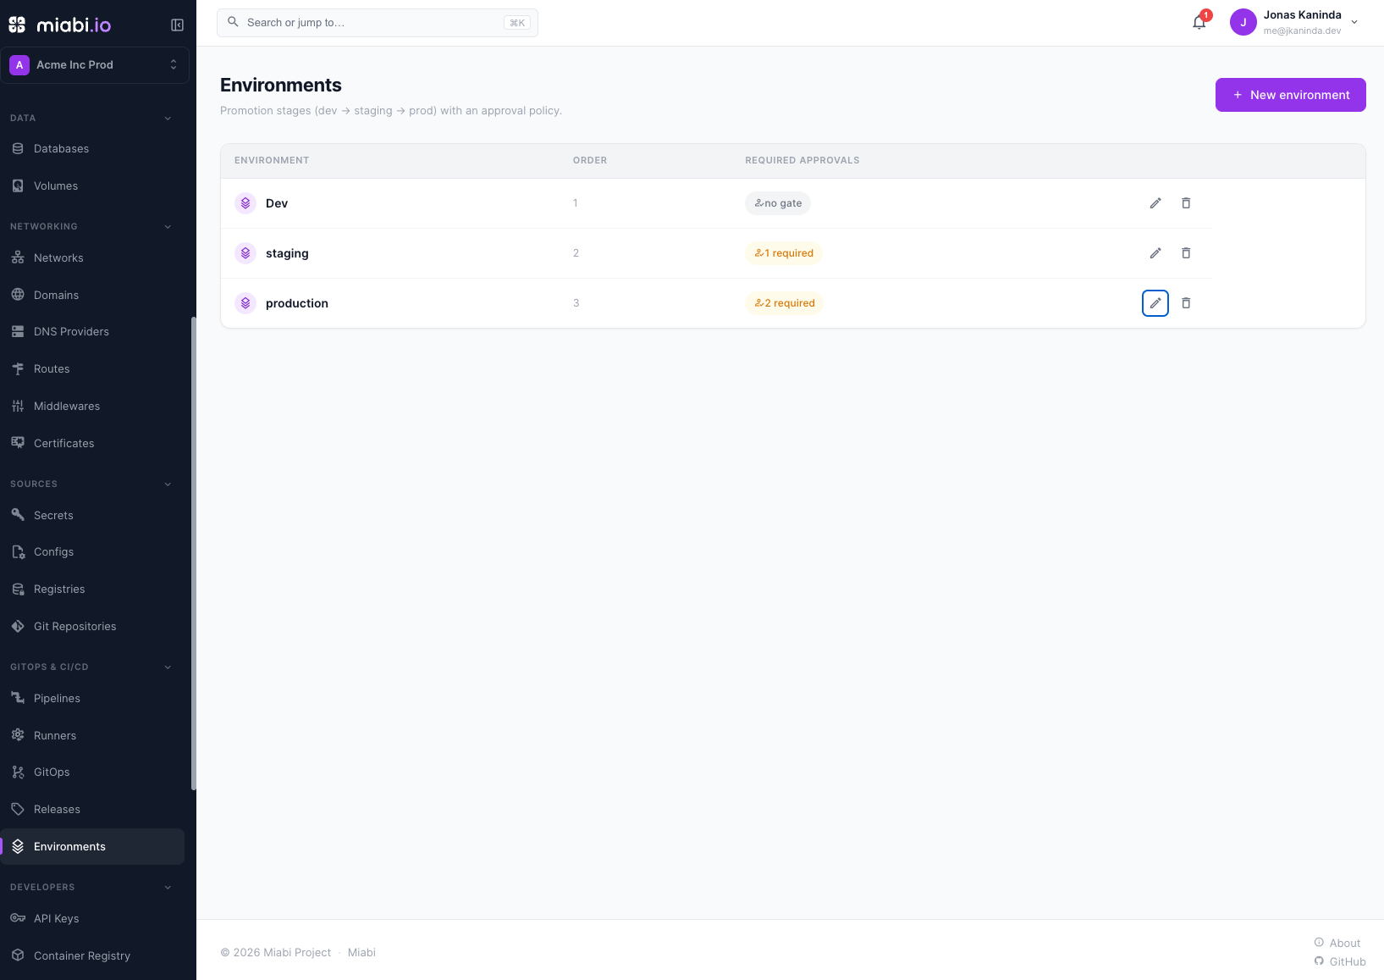Go to Pipelines
This screenshot has width=1384, height=980.
click(x=92, y=699)
